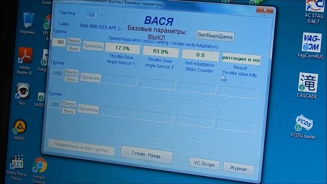327x184 pixels.
Task: Click Speed Regulation basic setting heading
Action: coord(163,42)
